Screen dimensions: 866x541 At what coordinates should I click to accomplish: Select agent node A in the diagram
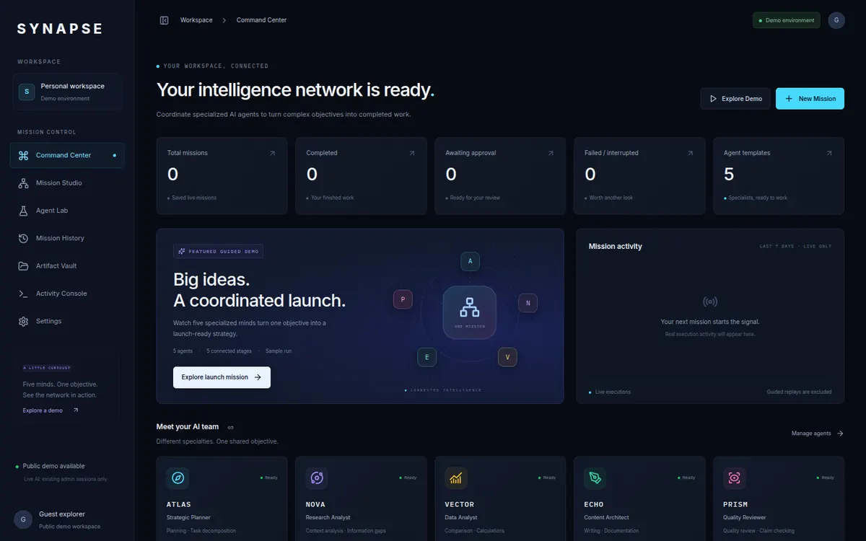[x=471, y=261]
